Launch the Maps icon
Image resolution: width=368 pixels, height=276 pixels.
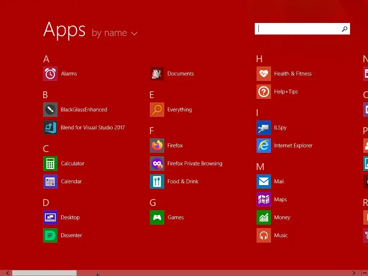(x=264, y=199)
